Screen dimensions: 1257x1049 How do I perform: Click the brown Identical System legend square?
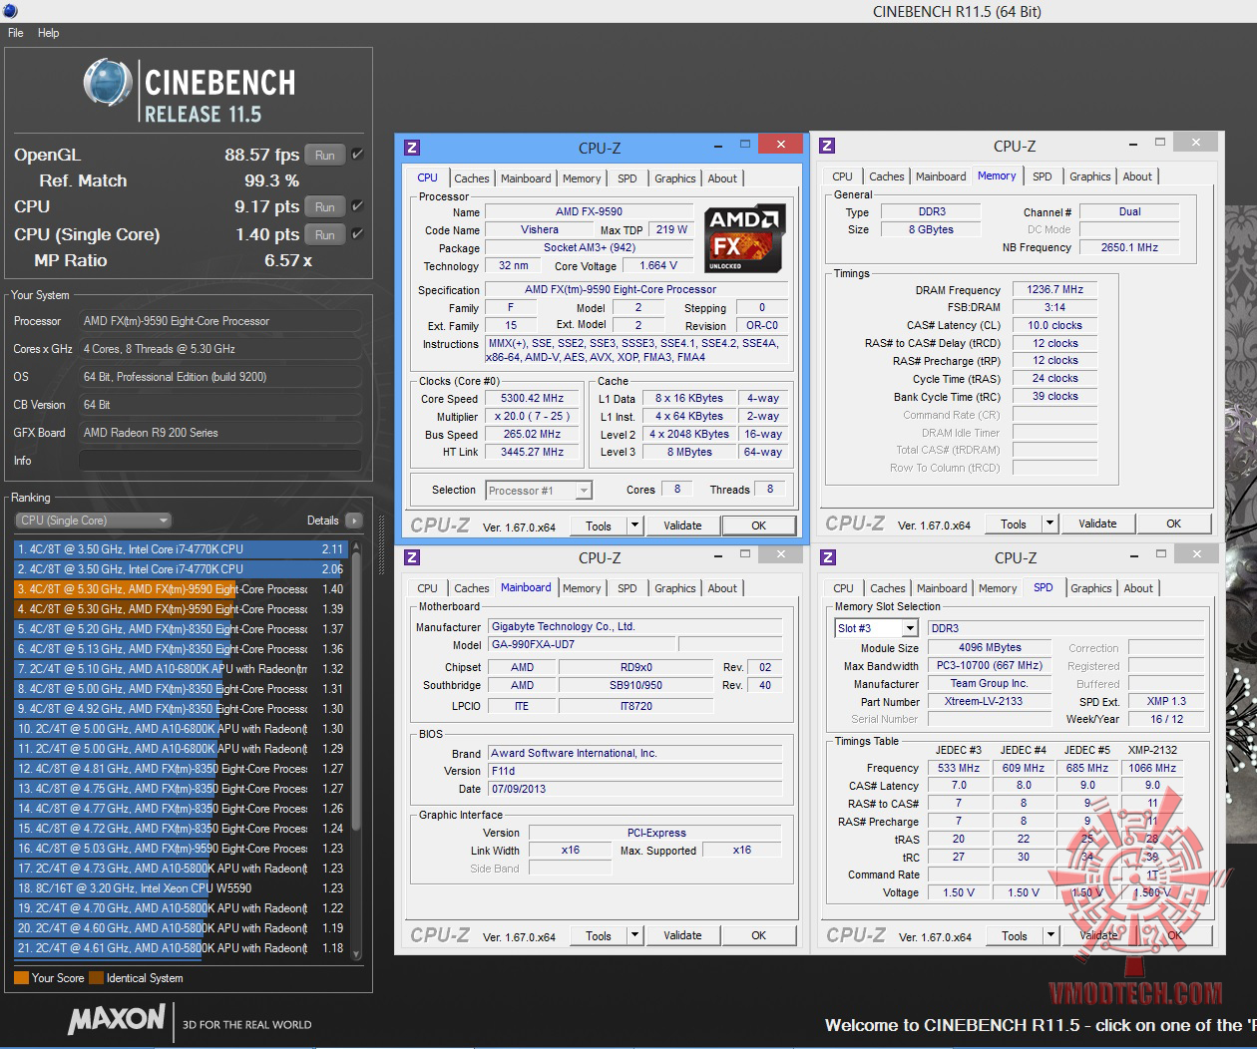pyautogui.click(x=96, y=978)
